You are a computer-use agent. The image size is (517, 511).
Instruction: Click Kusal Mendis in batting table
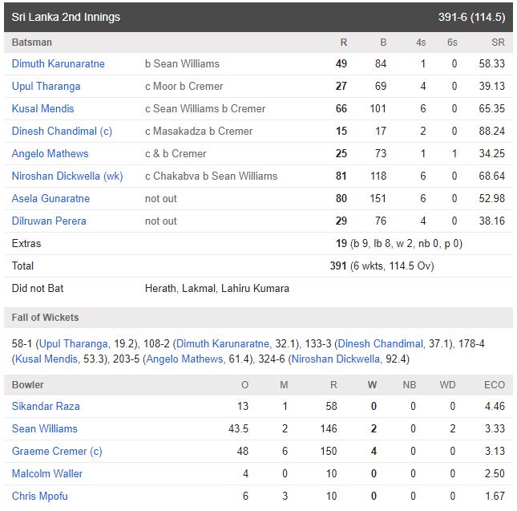[x=42, y=108]
